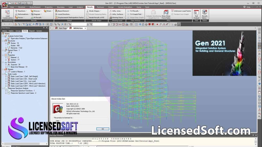The image size is (262, 147).
Task: Open T.H Graph/Text tool
Action: 135,14
